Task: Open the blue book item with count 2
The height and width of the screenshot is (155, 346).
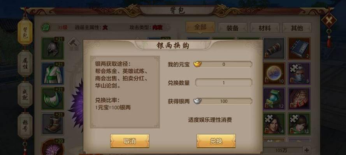Action: click(x=299, y=48)
